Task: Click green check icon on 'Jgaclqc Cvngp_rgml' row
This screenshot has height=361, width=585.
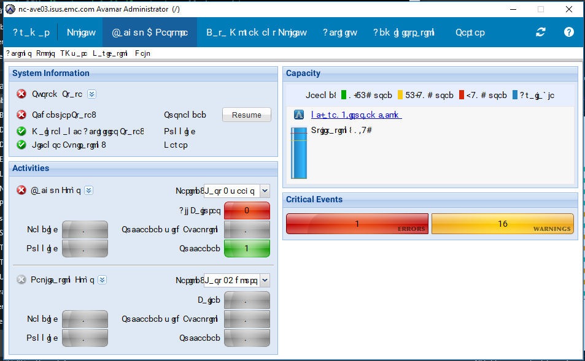Action: [x=21, y=145]
